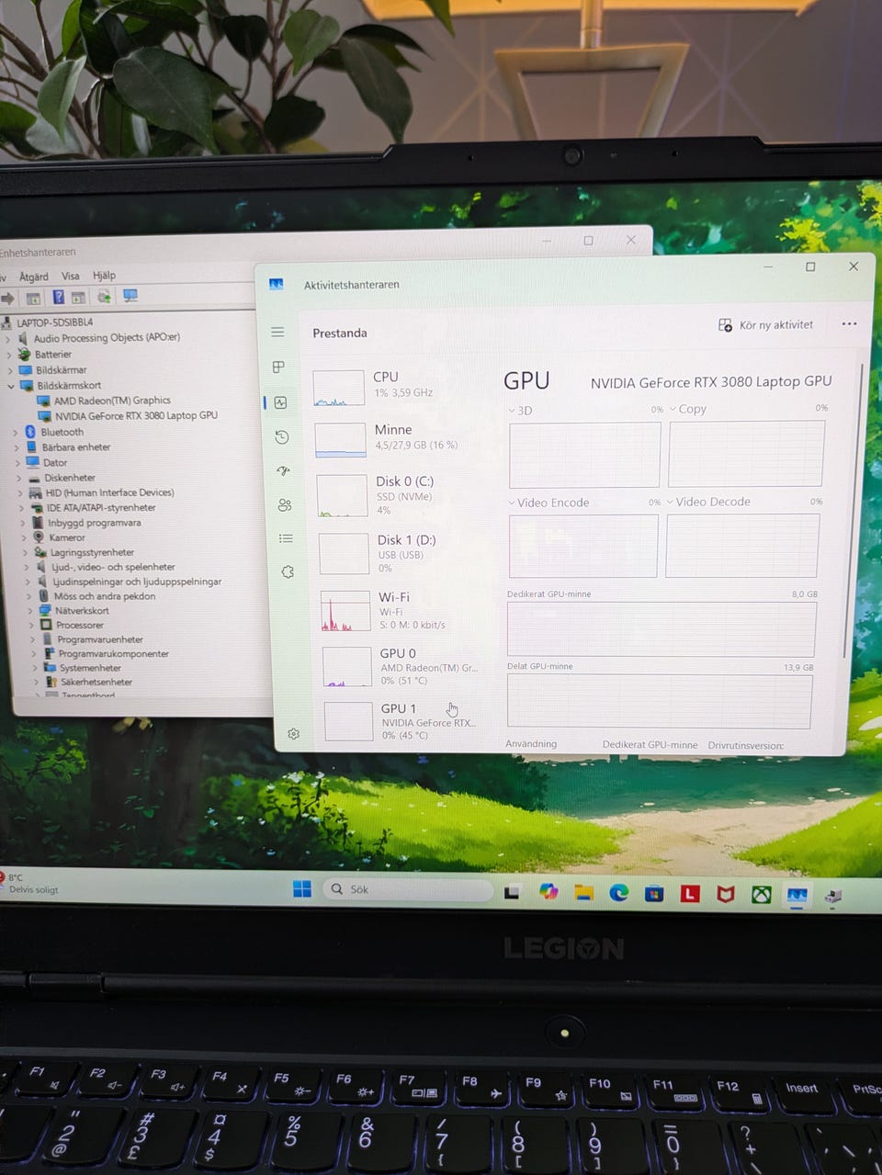This screenshot has height=1175, width=882.
Task: Open Task View from the taskbar
Action: pos(512,891)
